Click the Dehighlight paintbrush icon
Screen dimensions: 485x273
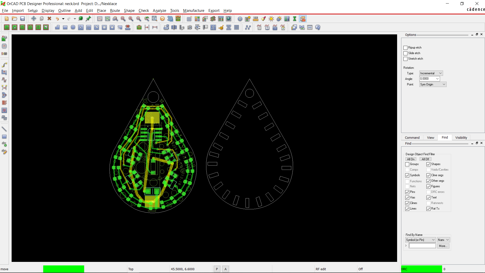(263, 19)
